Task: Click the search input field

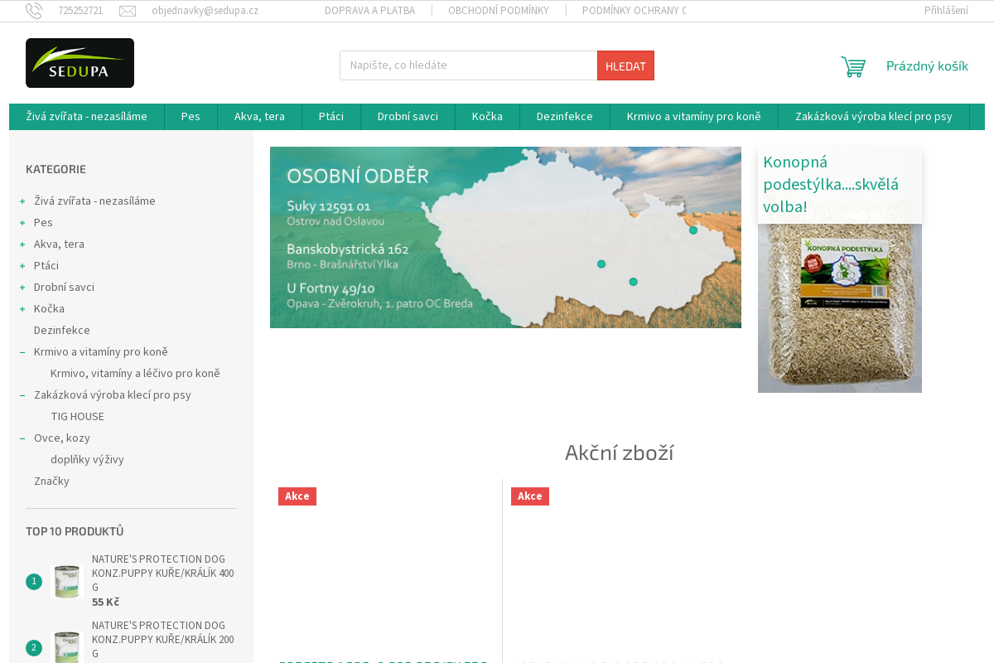Action: 468,65
